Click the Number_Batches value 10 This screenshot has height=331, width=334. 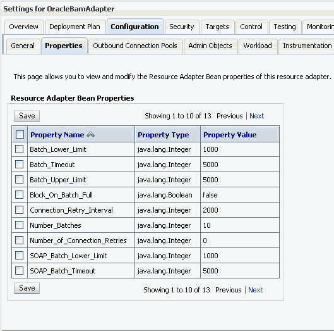(x=206, y=225)
